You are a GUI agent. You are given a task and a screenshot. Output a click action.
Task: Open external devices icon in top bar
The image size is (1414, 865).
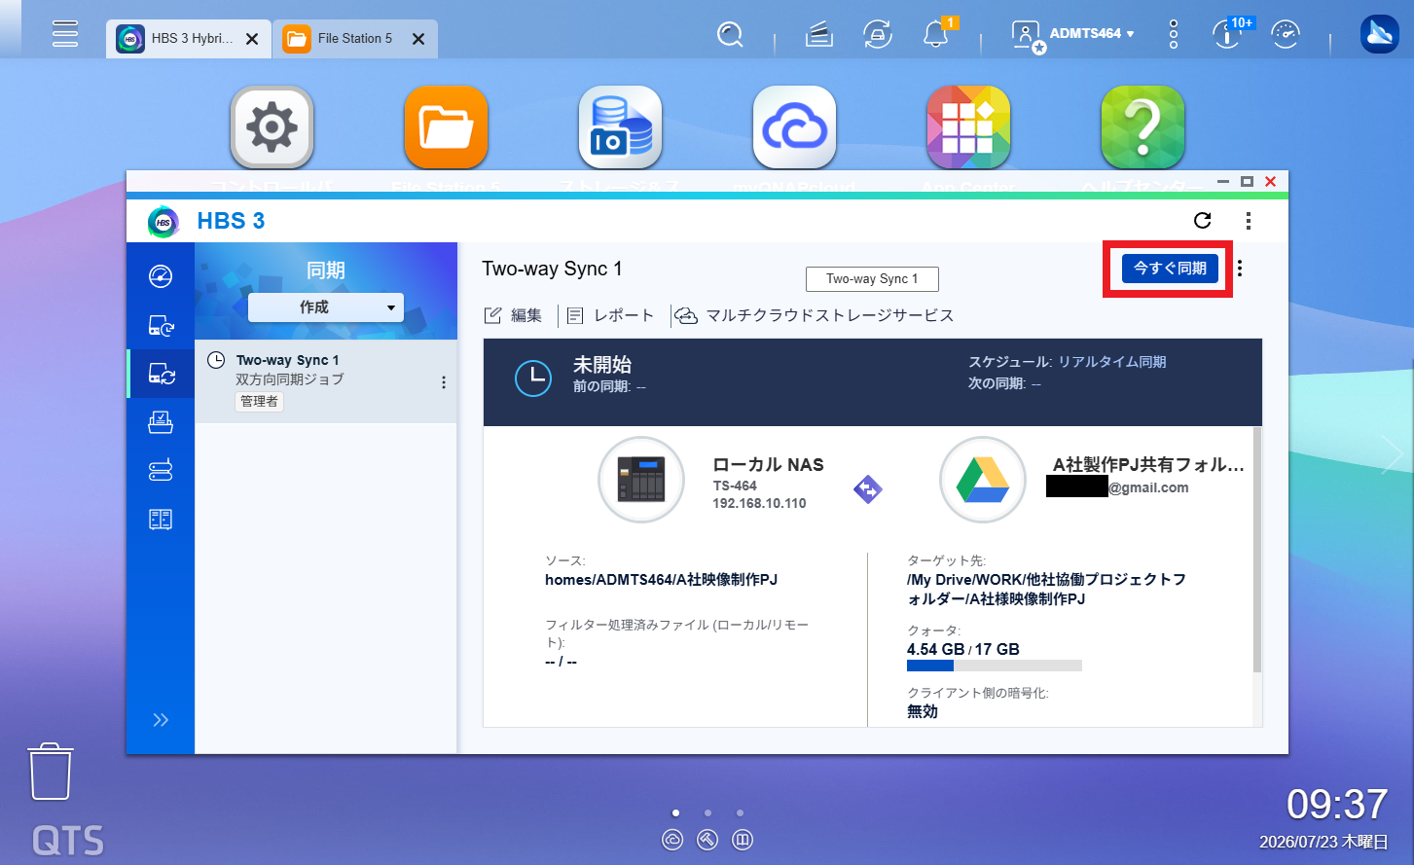[x=878, y=35]
